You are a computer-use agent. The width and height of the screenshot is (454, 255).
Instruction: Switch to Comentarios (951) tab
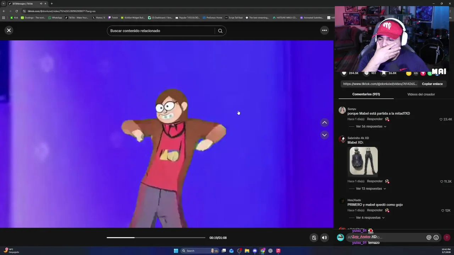click(366, 94)
